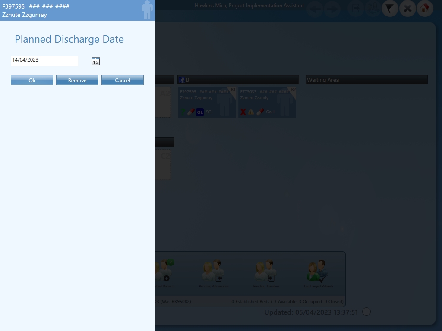Click the admitted patients icon with green 2 badge
The image size is (442, 331).
165,271
